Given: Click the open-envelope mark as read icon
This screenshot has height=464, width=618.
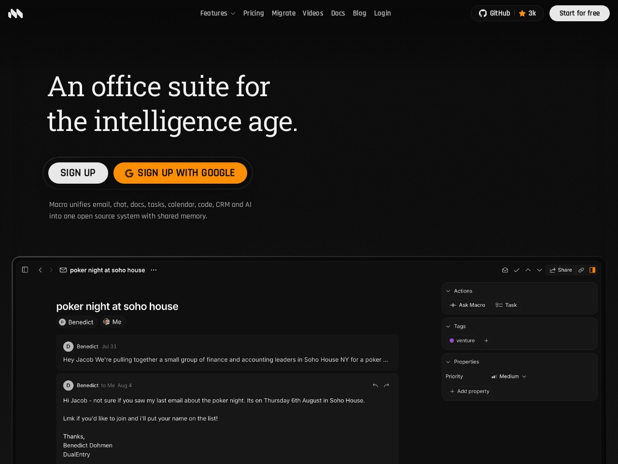Looking at the screenshot, I should [x=505, y=270].
